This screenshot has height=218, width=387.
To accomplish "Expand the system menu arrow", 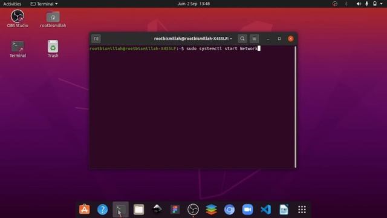I will point(382,4).
